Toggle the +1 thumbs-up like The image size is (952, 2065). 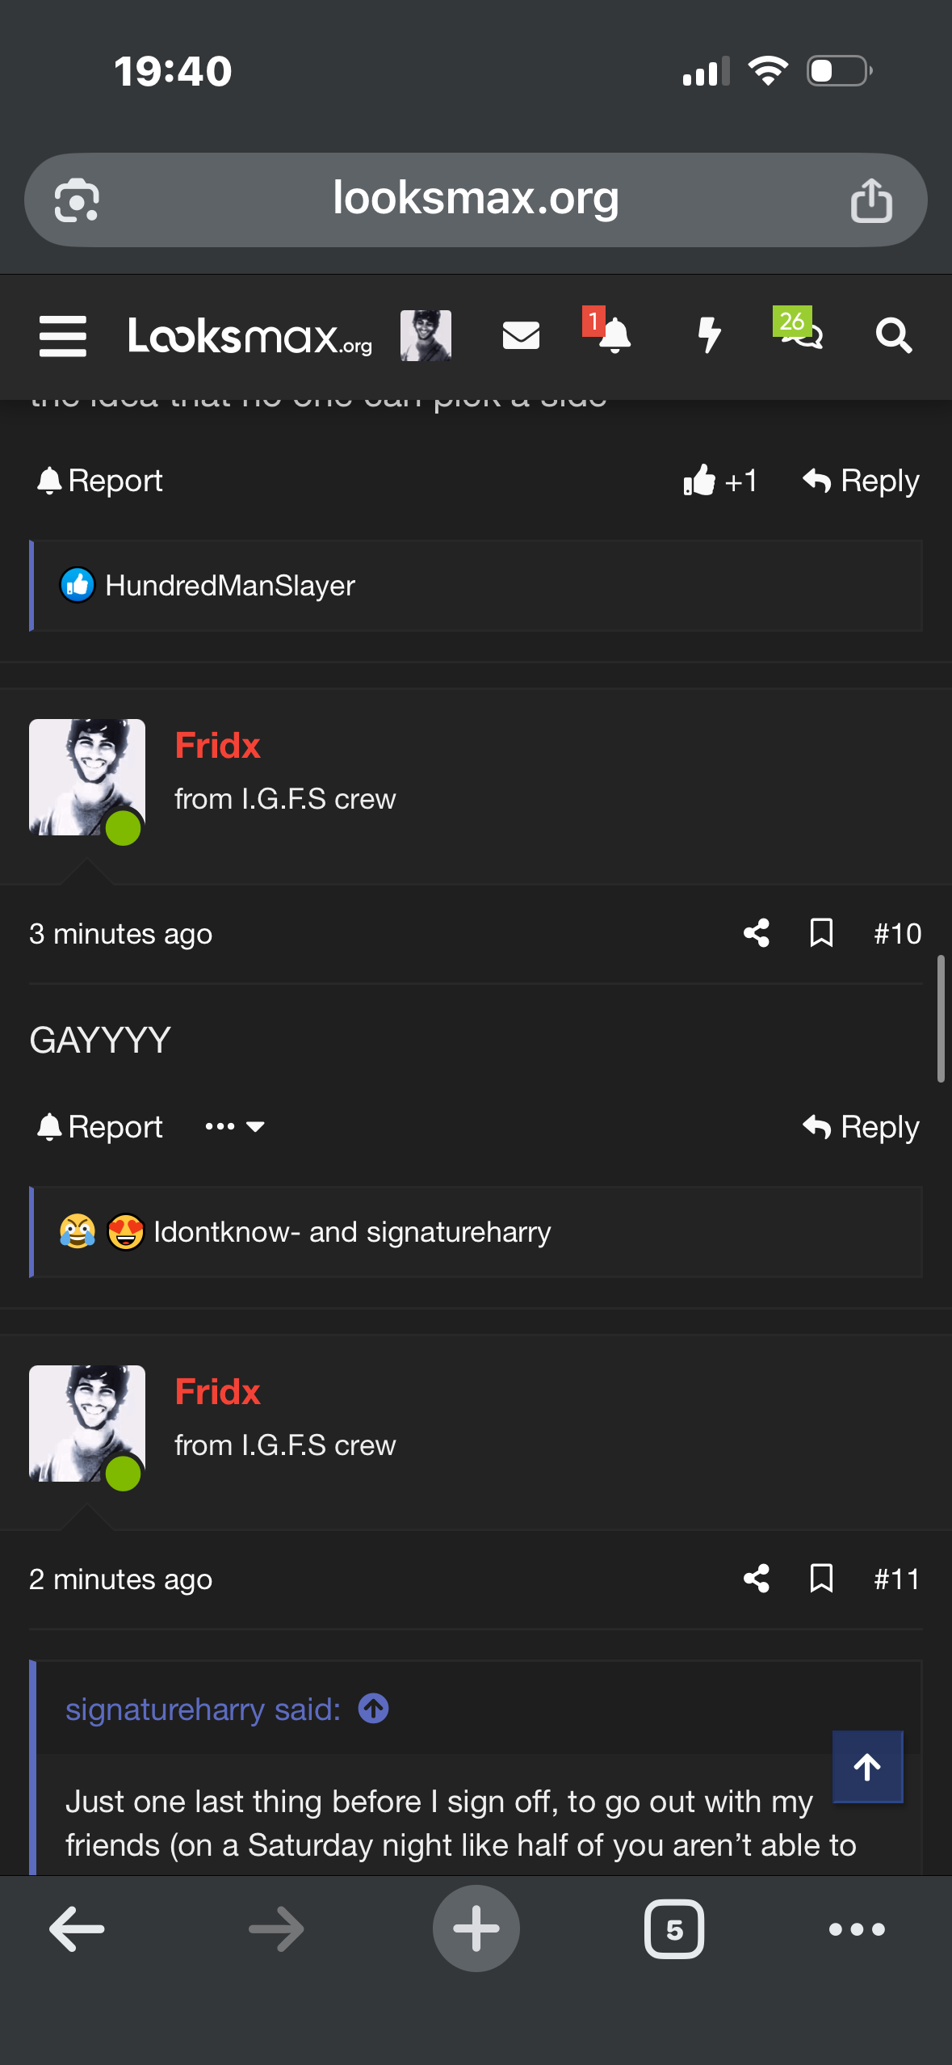(719, 481)
